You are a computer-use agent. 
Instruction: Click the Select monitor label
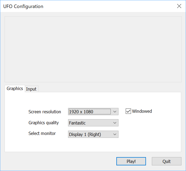(x=42, y=133)
